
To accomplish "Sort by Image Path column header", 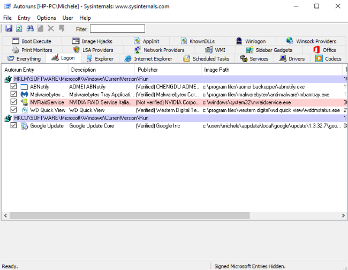I will tap(272, 70).
